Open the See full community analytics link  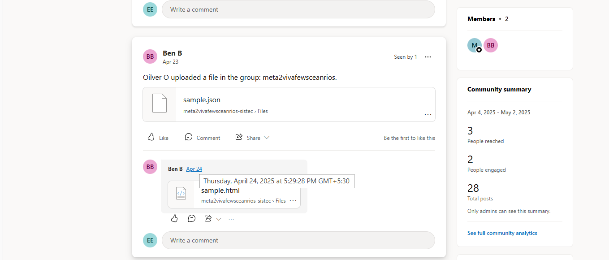coord(502,233)
